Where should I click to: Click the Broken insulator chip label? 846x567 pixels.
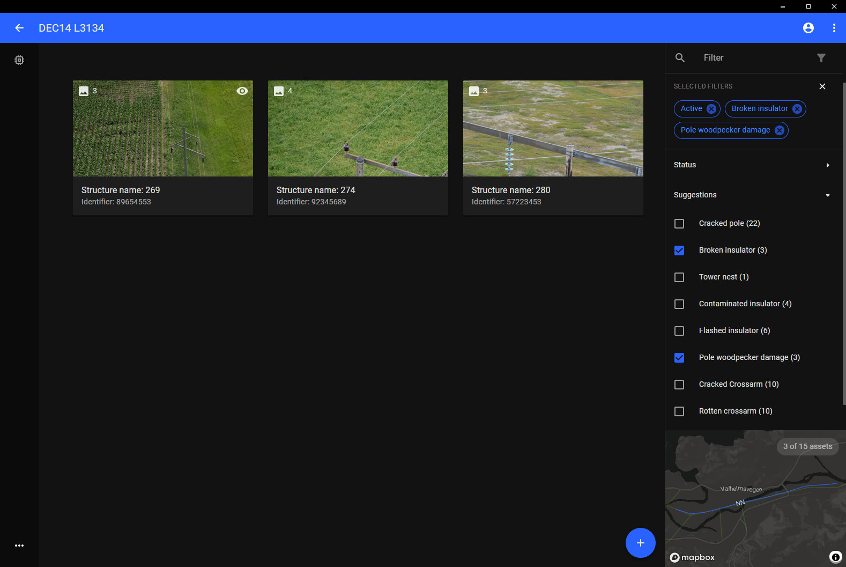click(760, 108)
